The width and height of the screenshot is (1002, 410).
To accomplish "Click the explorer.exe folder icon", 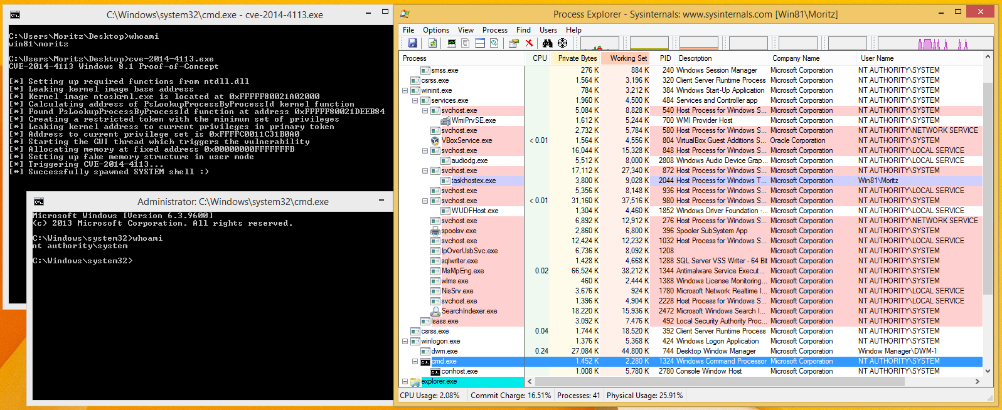I will (x=415, y=381).
